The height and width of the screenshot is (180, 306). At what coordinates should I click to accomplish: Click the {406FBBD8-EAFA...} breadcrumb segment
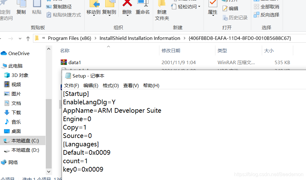pyautogui.click(x=240, y=38)
